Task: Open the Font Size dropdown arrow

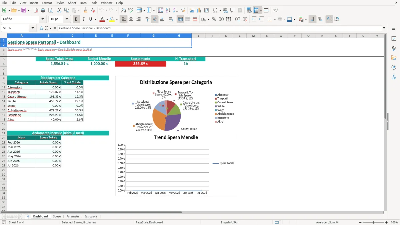Action: coord(67,19)
